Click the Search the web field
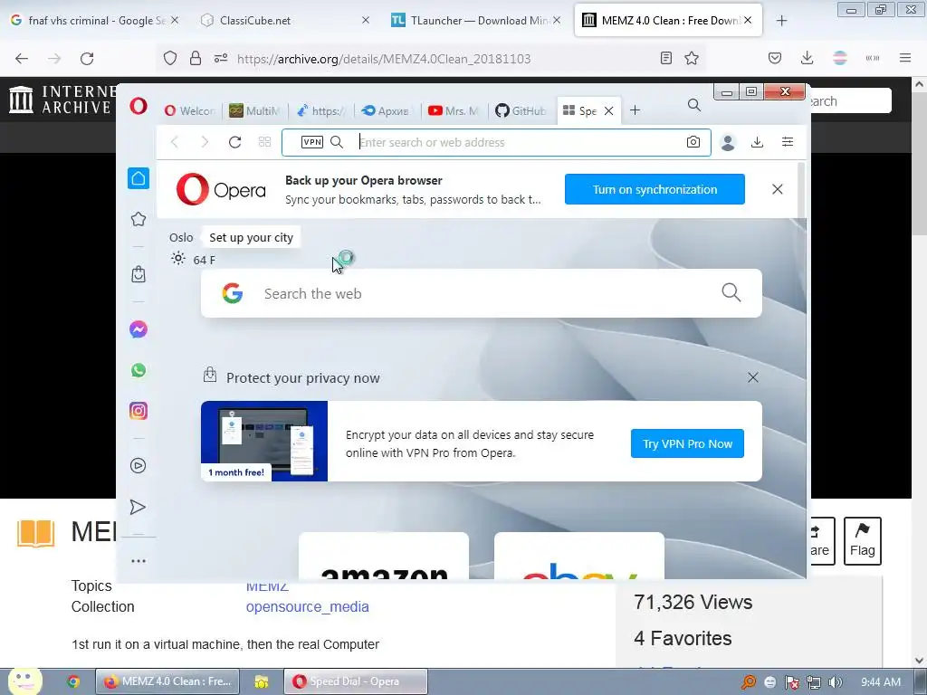 click(x=482, y=293)
